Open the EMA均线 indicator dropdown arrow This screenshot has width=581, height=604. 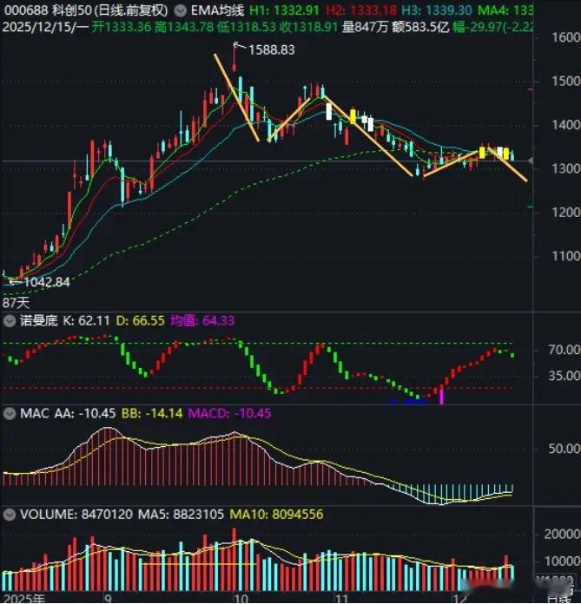(180, 10)
